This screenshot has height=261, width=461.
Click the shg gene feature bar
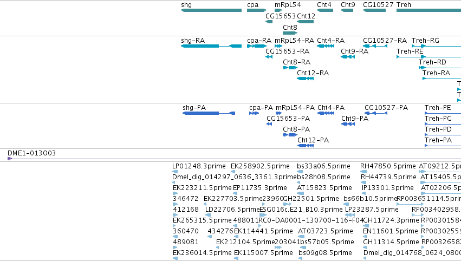tap(211, 10)
